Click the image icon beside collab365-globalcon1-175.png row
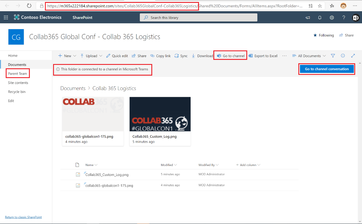Viewport: 362px width, 224px height. (78, 185)
